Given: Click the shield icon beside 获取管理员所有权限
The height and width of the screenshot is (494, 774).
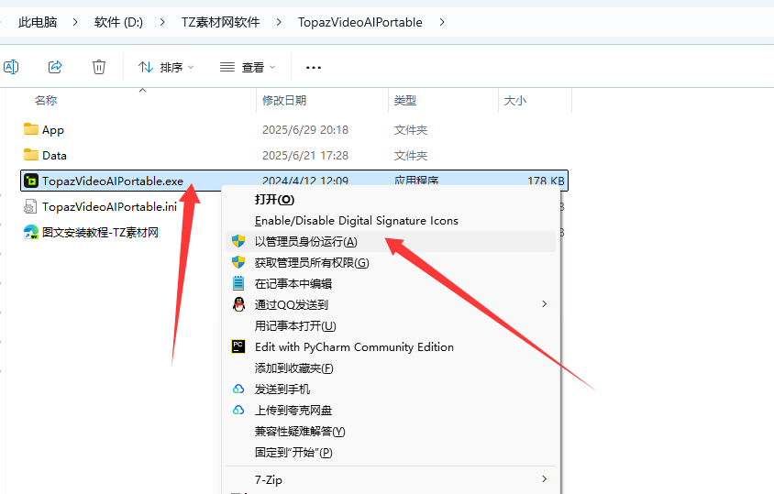Looking at the screenshot, I should tap(238, 262).
